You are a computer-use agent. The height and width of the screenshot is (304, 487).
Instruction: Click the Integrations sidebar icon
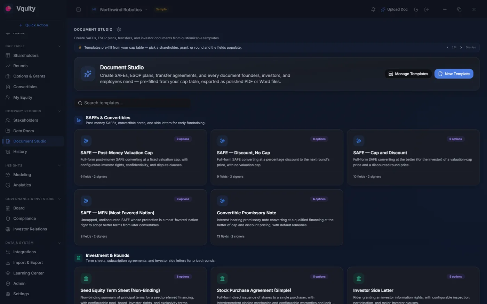pos(8,252)
